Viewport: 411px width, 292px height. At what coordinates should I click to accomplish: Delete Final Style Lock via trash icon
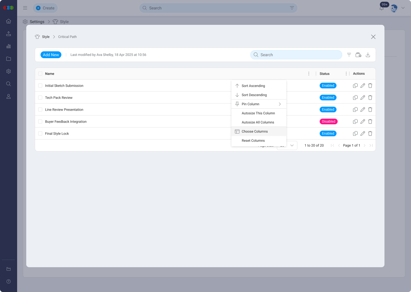pyautogui.click(x=370, y=133)
